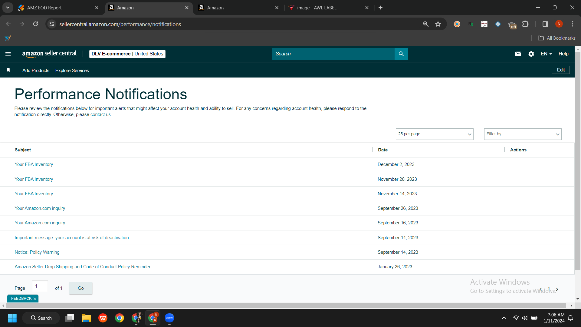
Task: Open Amazon.com inquiry from September 26, 2023
Action: tap(40, 208)
